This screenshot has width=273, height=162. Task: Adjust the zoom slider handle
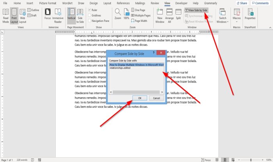coord(251,160)
